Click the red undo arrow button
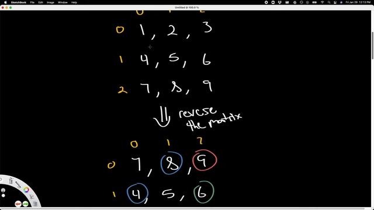Image resolution: width=374 pixels, height=210 pixels. click(x=18, y=204)
